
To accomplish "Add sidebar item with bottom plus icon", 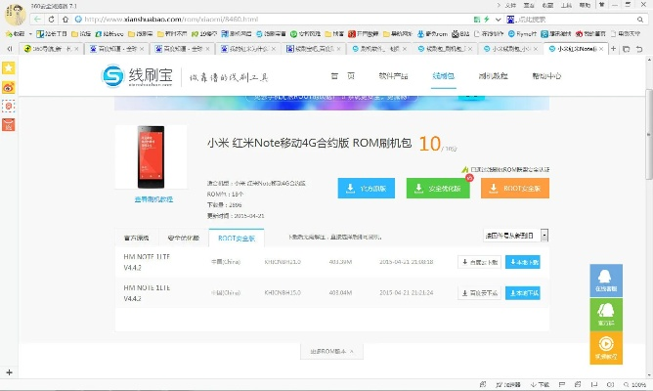I will coord(9,372).
